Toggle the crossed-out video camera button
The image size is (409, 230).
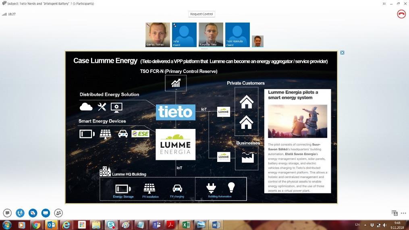point(33,213)
